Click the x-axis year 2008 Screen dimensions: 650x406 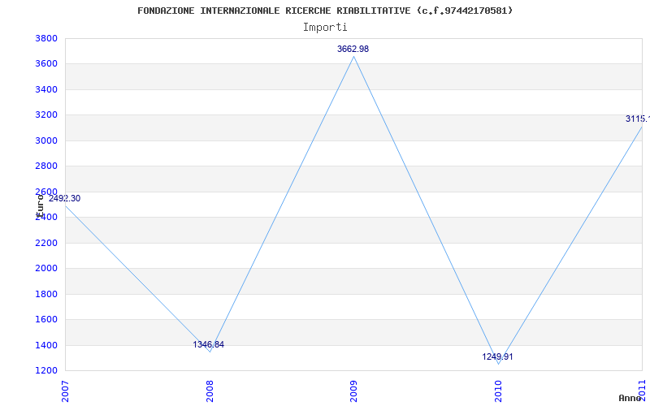tap(210, 391)
